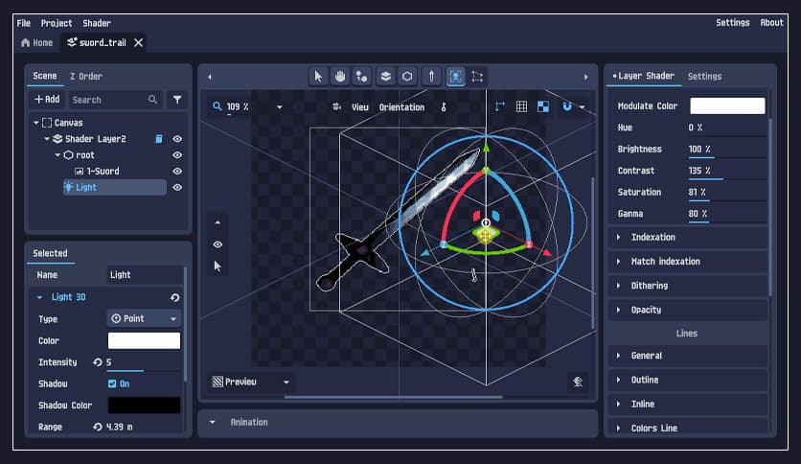Select the hand pan tool
This screenshot has height=464, width=801.
coord(340,76)
